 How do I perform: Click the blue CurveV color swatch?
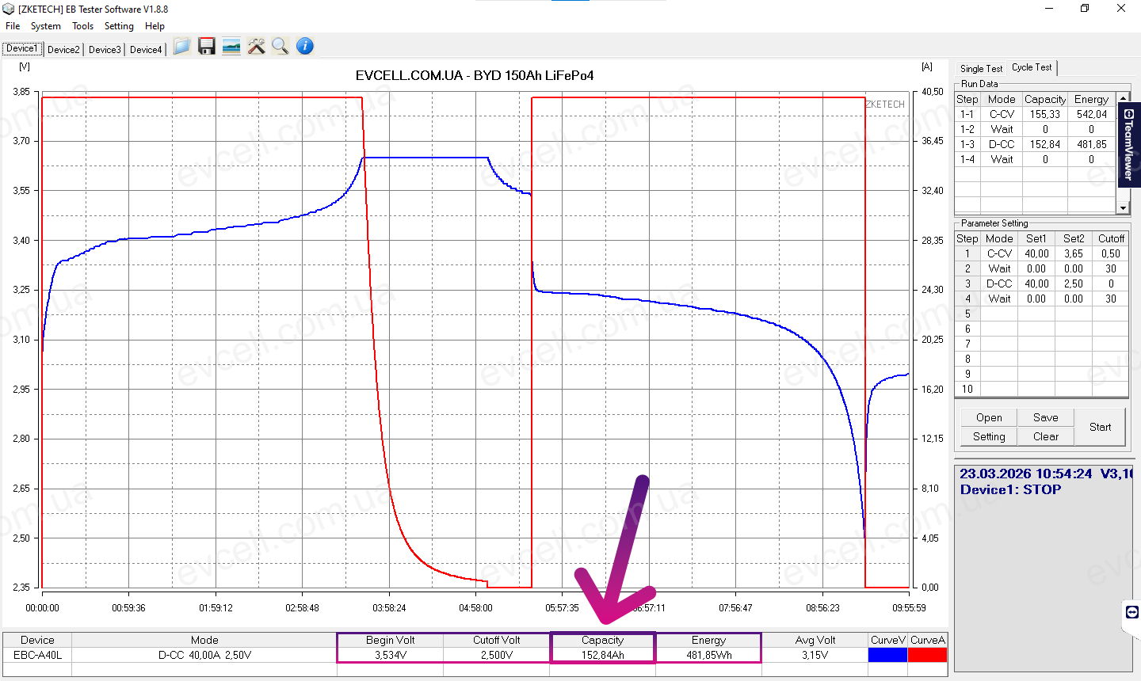(887, 655)
